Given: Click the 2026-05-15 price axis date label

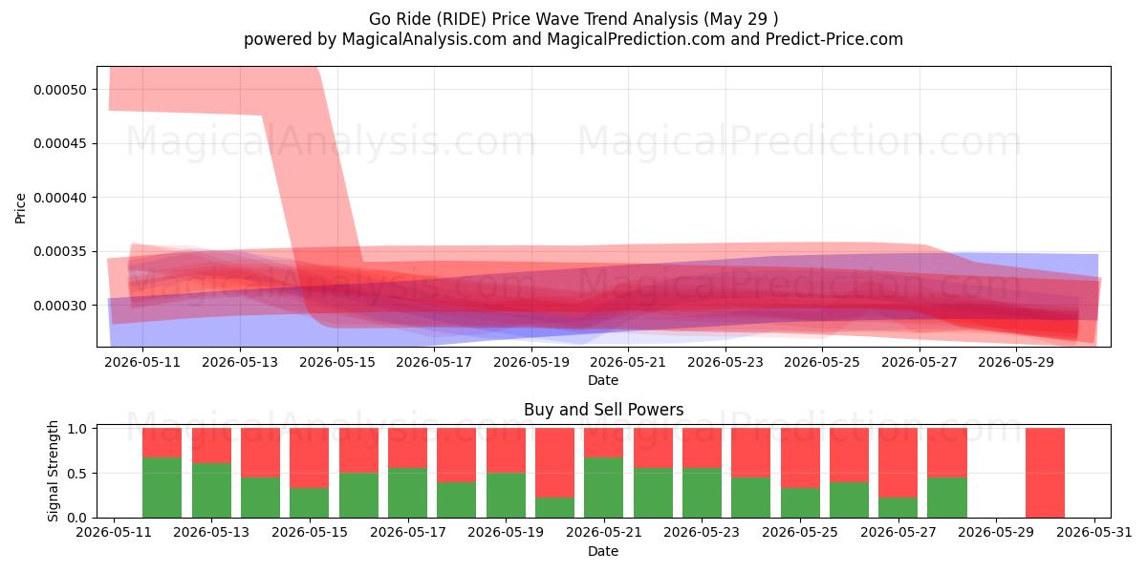Looking at the screenshot, I should pos(337,363).
